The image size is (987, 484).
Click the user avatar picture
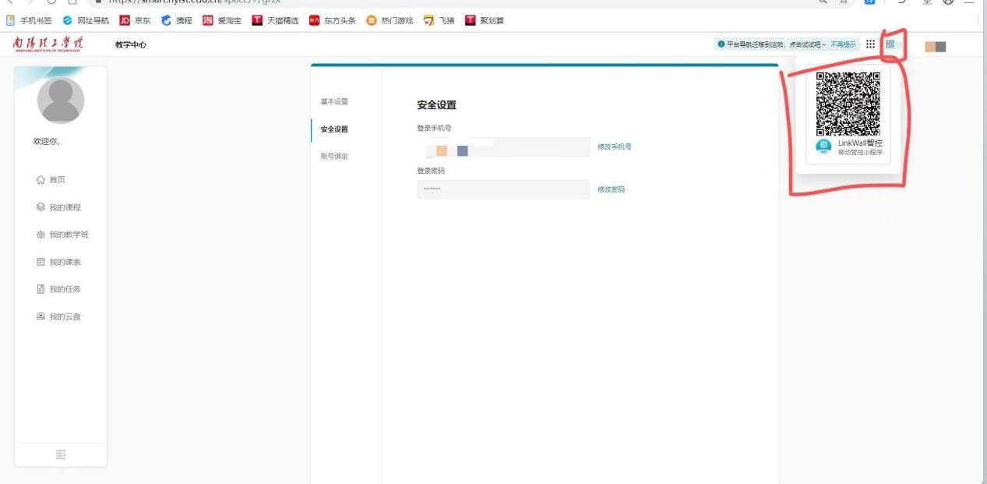[x=61, y=101]
